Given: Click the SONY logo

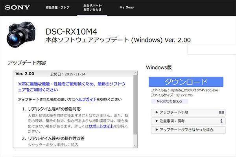Looking at the screenshot, I should (x=17, y=7).
